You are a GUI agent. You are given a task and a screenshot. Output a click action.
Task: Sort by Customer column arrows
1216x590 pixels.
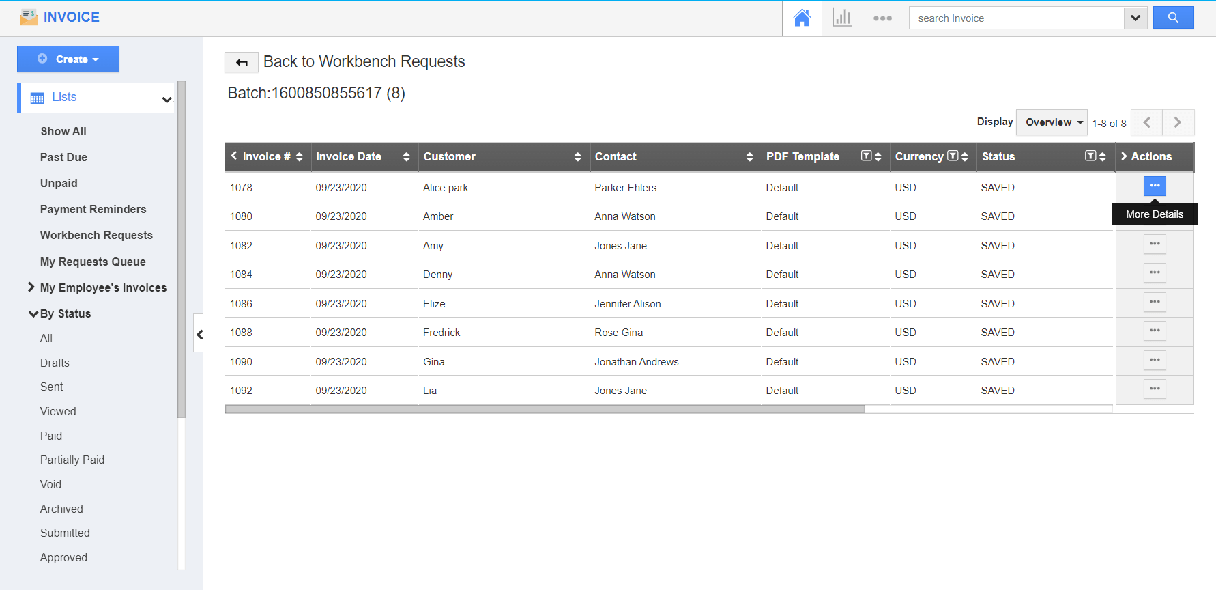578,157
